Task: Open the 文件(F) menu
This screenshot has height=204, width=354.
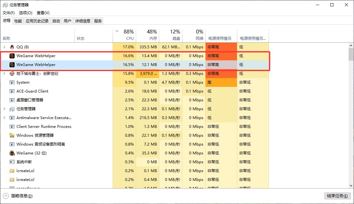Action: coord(9,13)
